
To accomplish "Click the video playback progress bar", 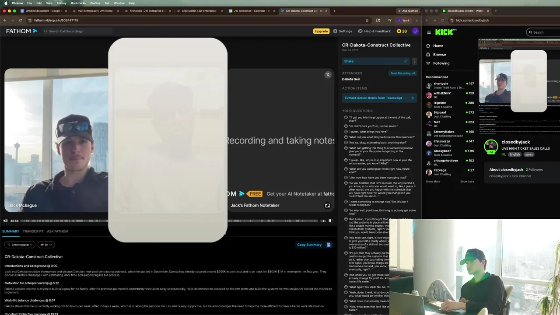I will point(169,220).
